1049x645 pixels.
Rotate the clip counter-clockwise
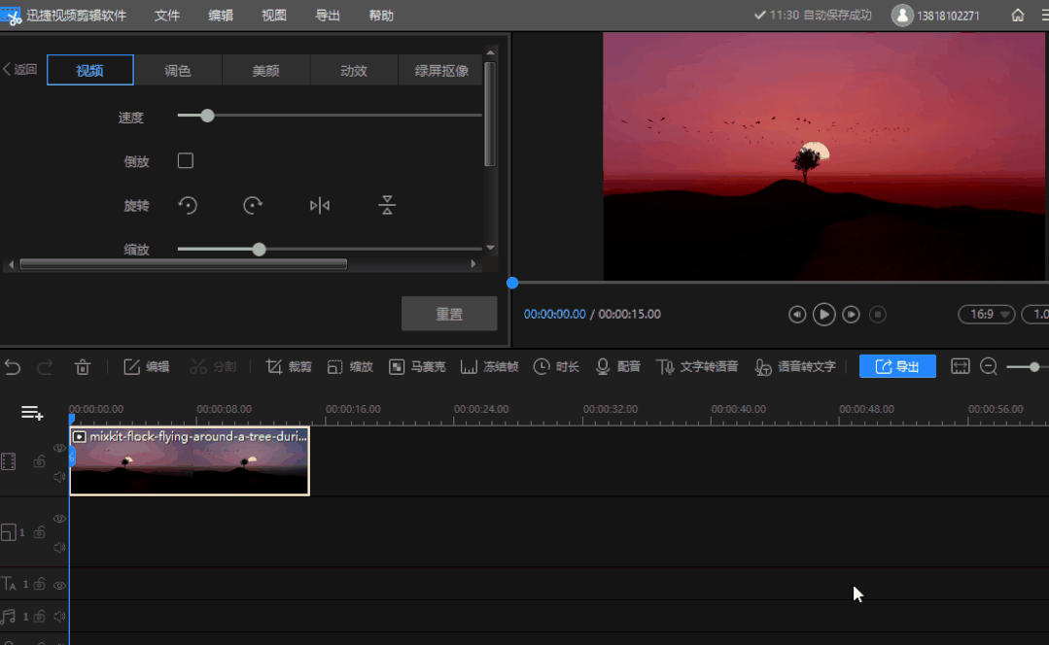(x=188, y=205)
